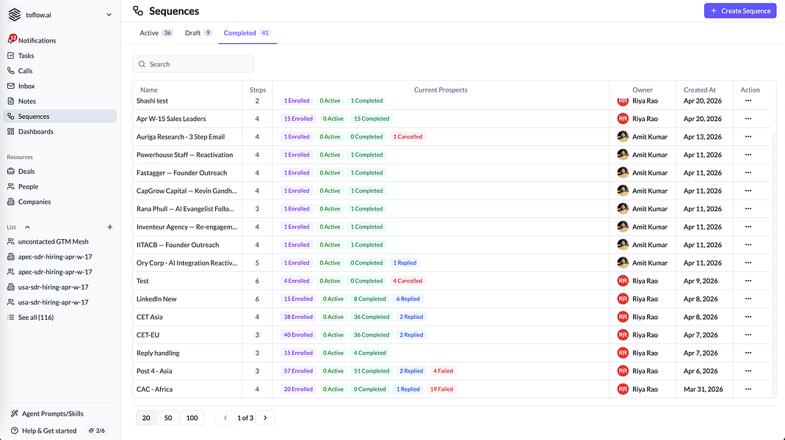Open Help & Get started
The image size is (785, 440).
tap(49, 430)
